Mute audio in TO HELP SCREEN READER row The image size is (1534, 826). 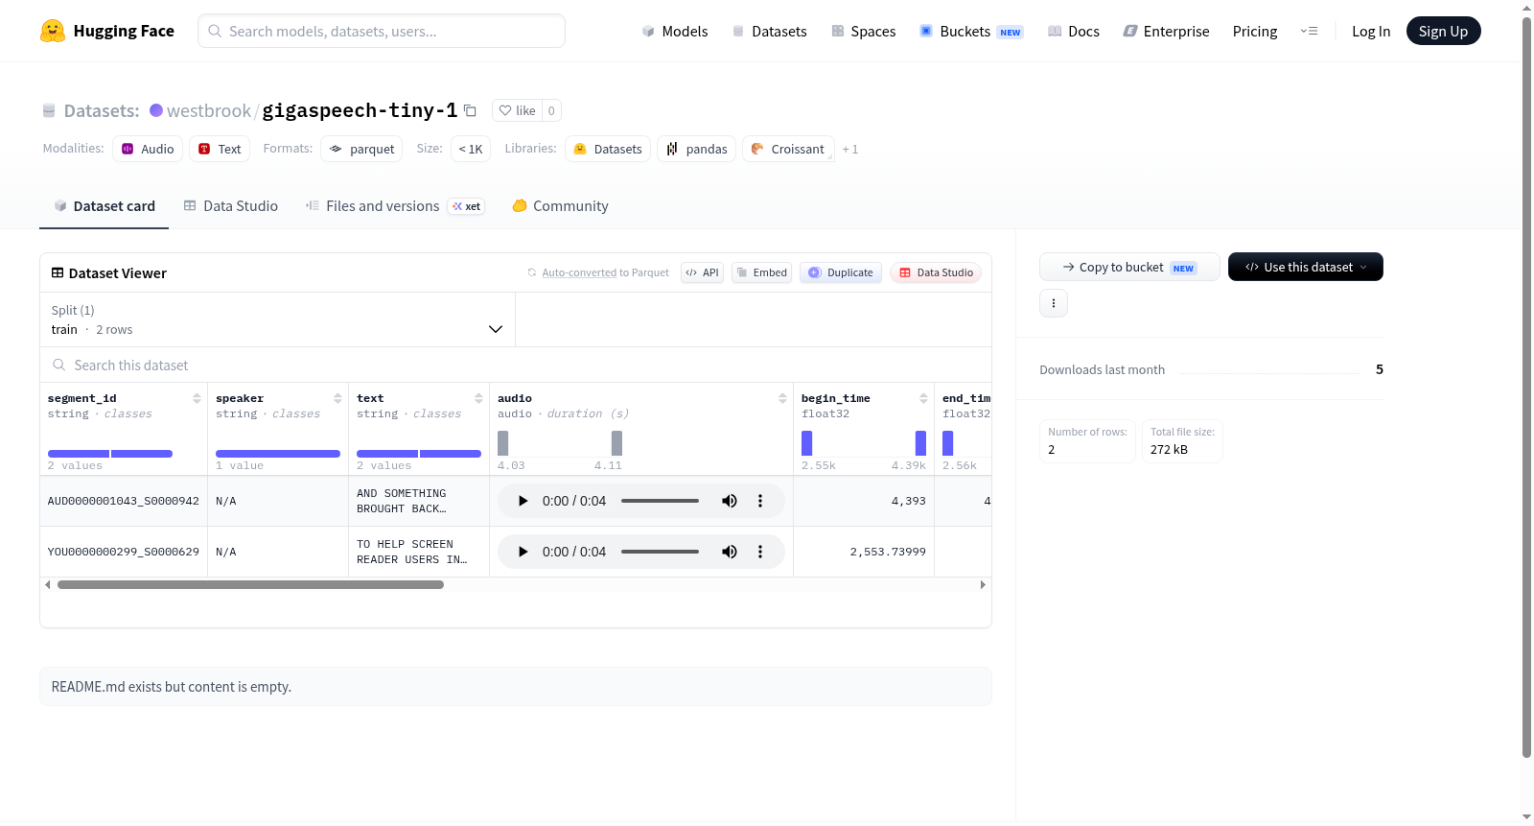pos(730,552)
